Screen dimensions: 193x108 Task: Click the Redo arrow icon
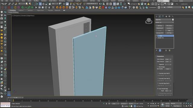click(6, 4)
